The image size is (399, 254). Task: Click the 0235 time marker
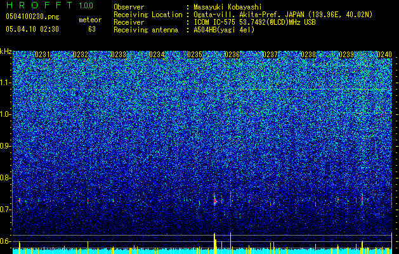click(194, 55)
